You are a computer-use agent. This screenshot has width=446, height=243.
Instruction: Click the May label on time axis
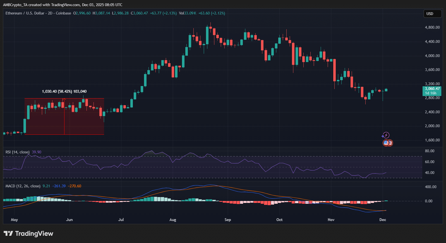coord(14,220)
